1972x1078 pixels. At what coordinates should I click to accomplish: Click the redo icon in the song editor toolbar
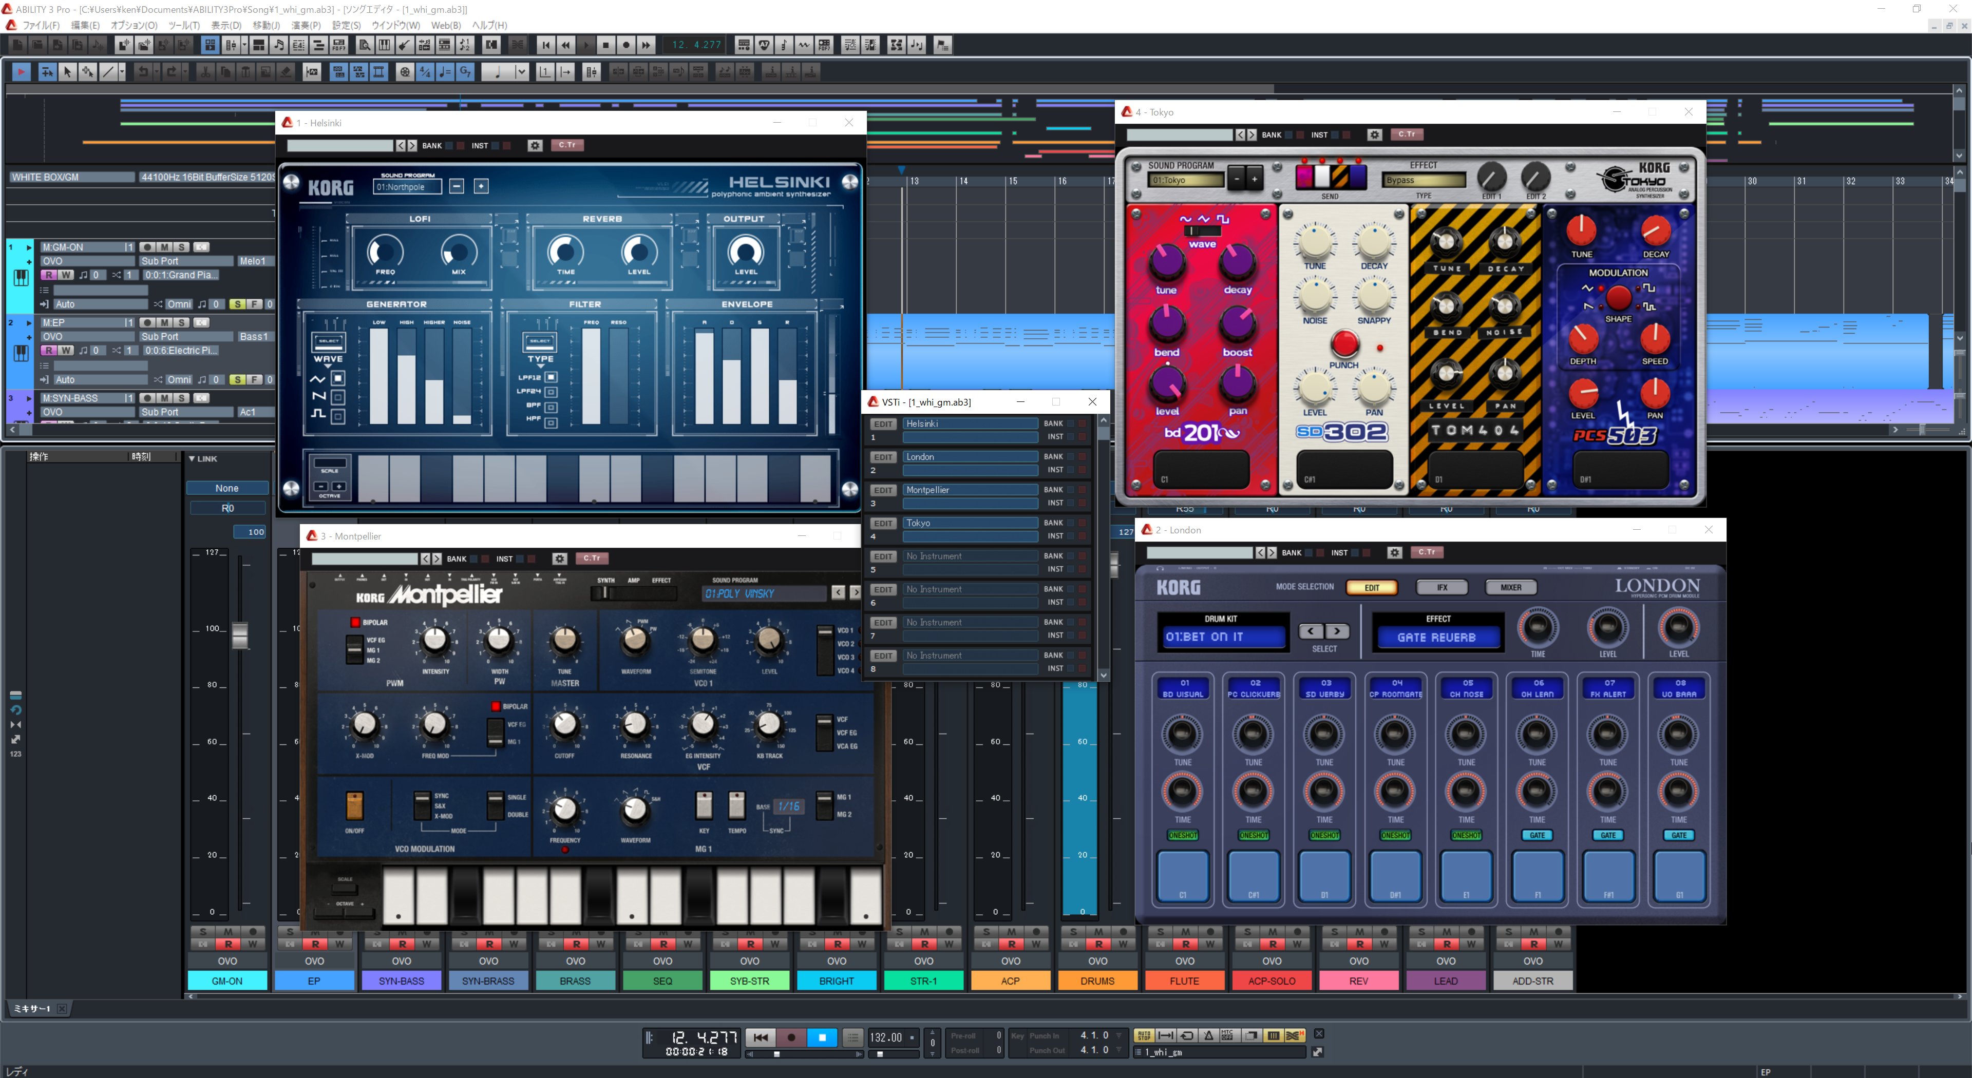click(172, 72)
